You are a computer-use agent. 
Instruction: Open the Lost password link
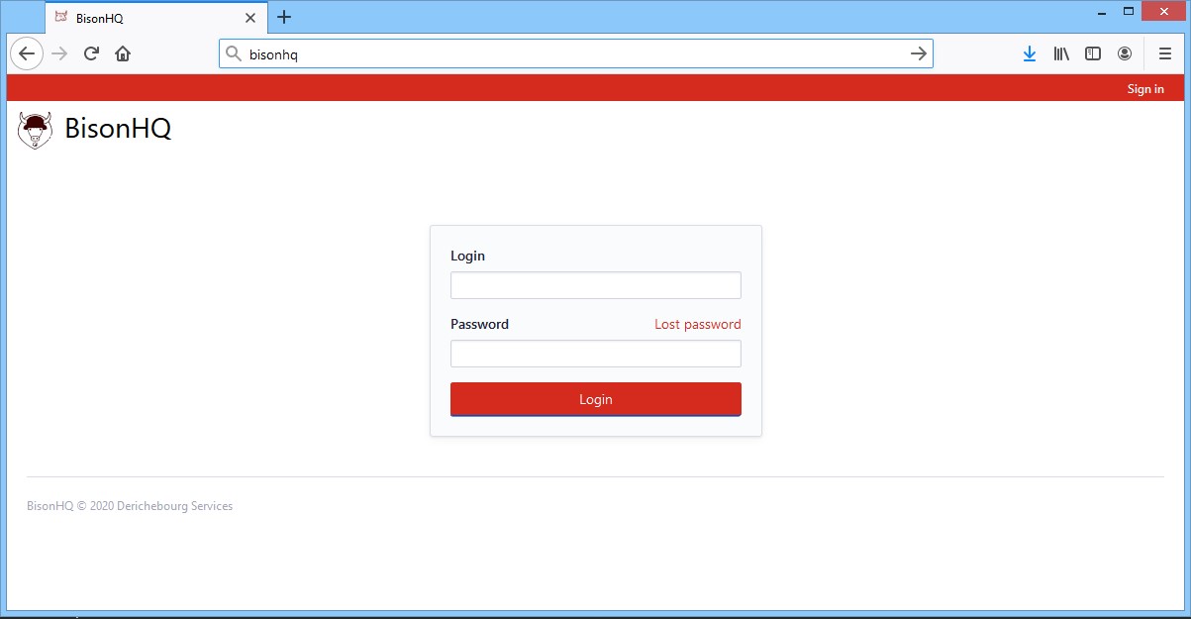tap(697, 325)
